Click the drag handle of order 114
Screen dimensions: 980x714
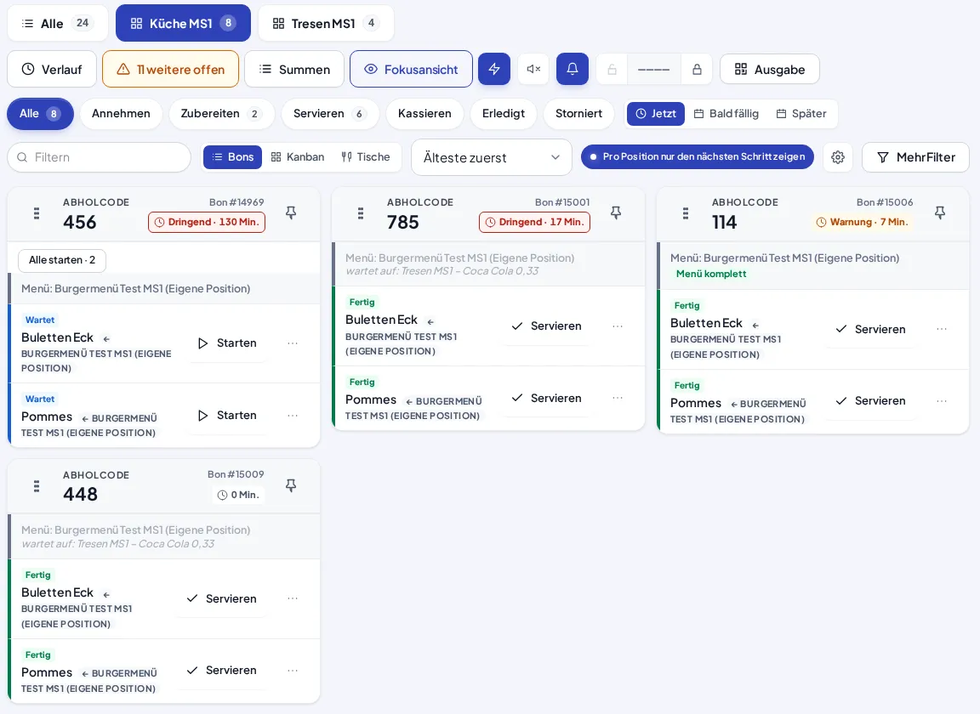coord(686,213)
